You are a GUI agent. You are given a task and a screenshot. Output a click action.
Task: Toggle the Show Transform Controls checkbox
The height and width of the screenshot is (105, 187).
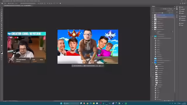21,3
